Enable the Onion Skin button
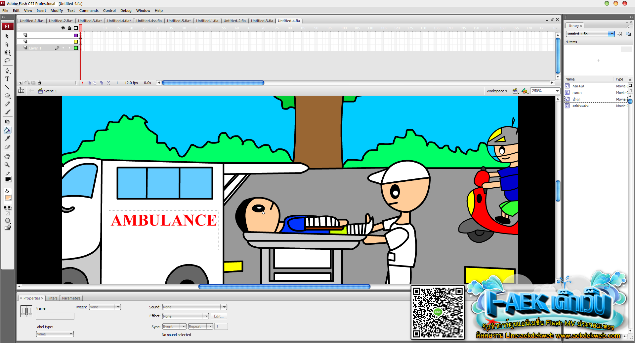The image size is (635, 343). (89, 83)
